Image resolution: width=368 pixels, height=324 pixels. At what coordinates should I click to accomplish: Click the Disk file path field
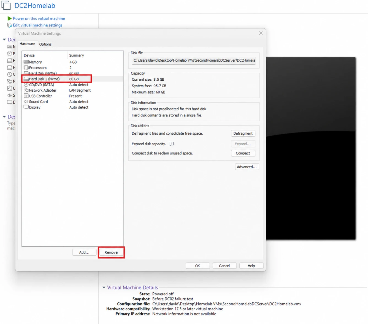(194, 60)
